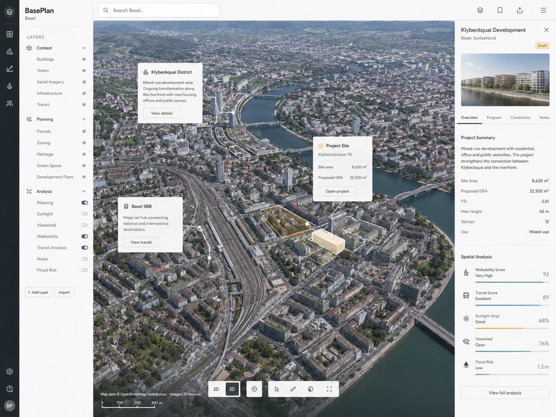Open the analytics chart icon in left rail
Screen dimensions: 556x417
pyautogui.click(x=9, y=69)
